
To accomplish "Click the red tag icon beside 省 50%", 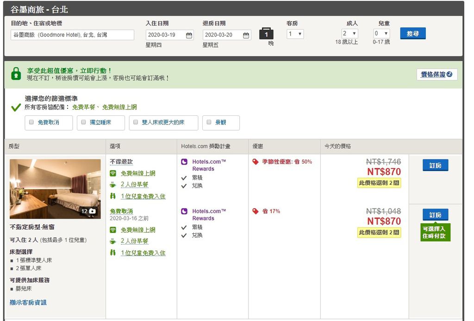I will point(256,162).
